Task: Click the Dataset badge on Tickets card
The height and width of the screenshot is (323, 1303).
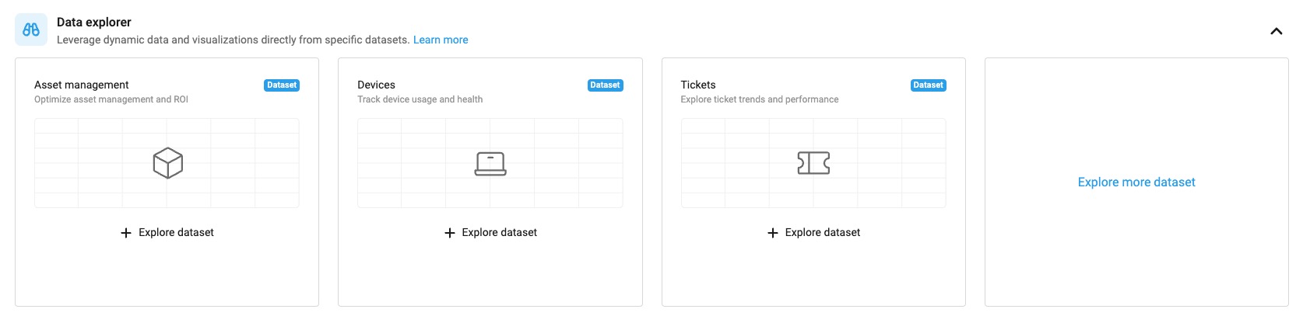Action: pyautogui.click(x=928, y=85)
